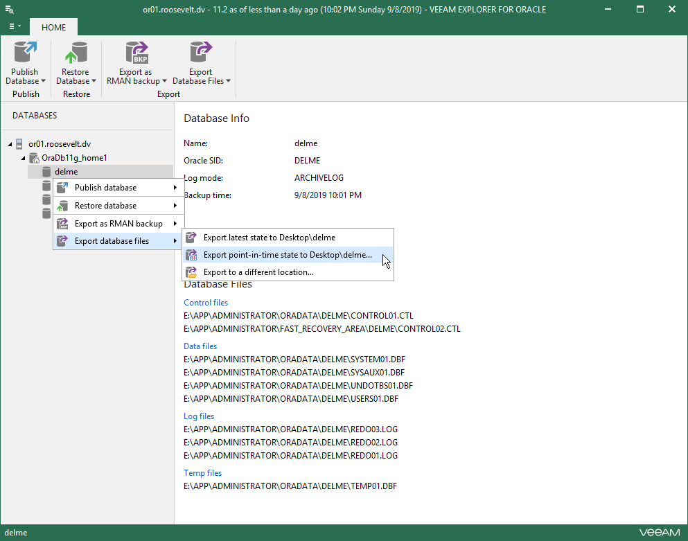Choose Publish database in context menu

pos(105,188)
